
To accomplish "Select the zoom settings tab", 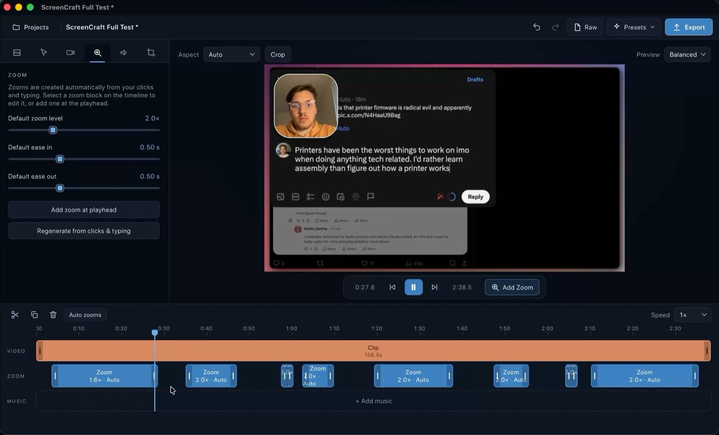I will 98,53.
